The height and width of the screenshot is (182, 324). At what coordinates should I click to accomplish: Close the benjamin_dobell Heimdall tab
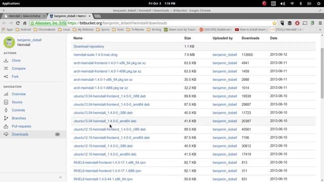pyautogui.click(x=90, y=16)
